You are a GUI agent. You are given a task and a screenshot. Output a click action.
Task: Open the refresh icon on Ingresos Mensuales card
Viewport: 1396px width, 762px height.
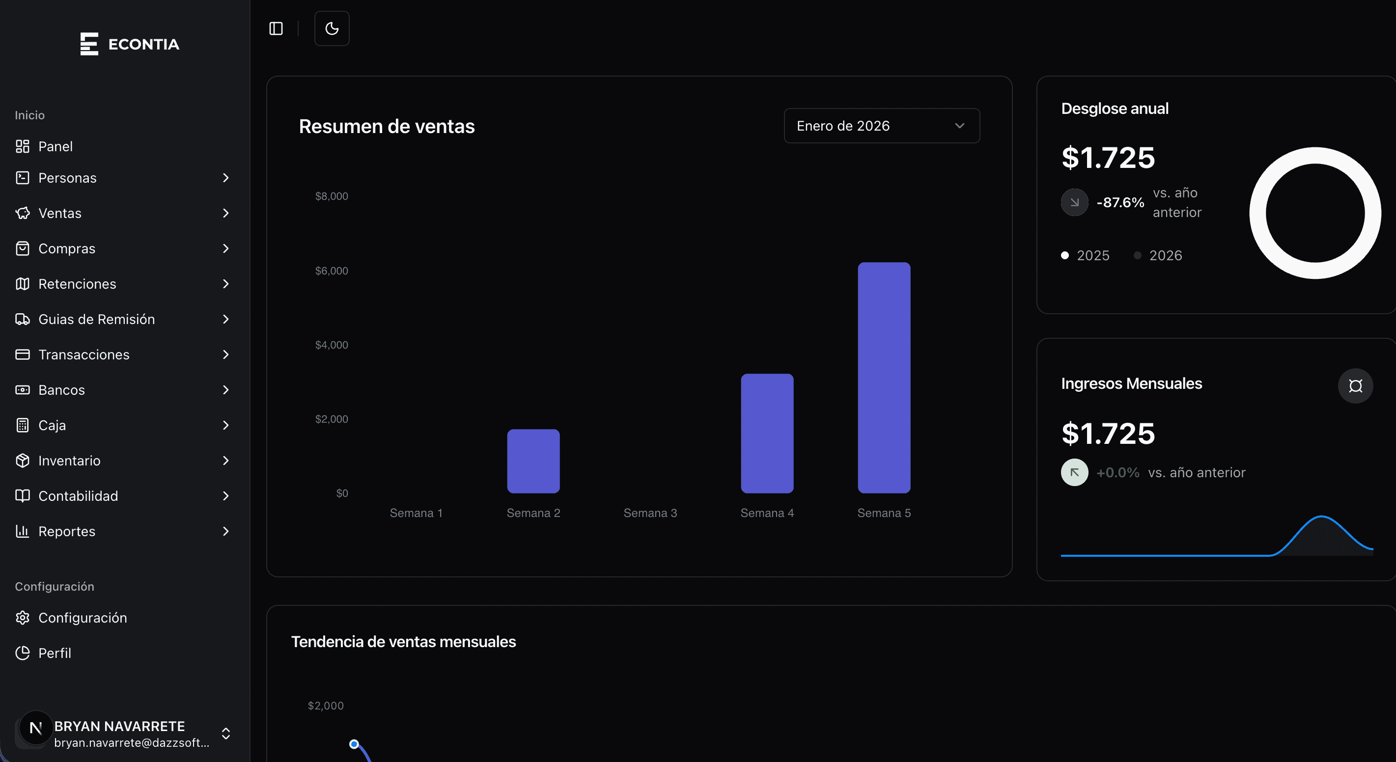(x=1355, y=385)
